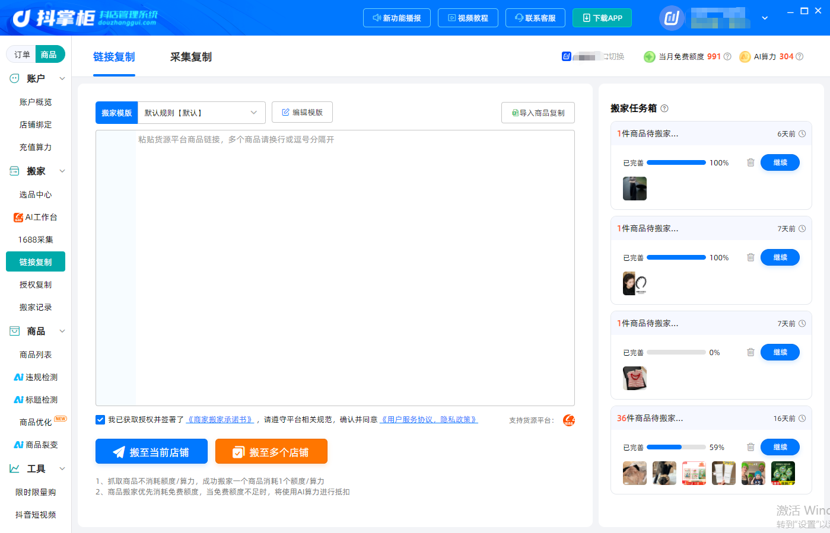Image resolution: width=830 pixels, height=533 pixels.
Task: Click the 0% progress bar
Action: click(x=676, y=352)
